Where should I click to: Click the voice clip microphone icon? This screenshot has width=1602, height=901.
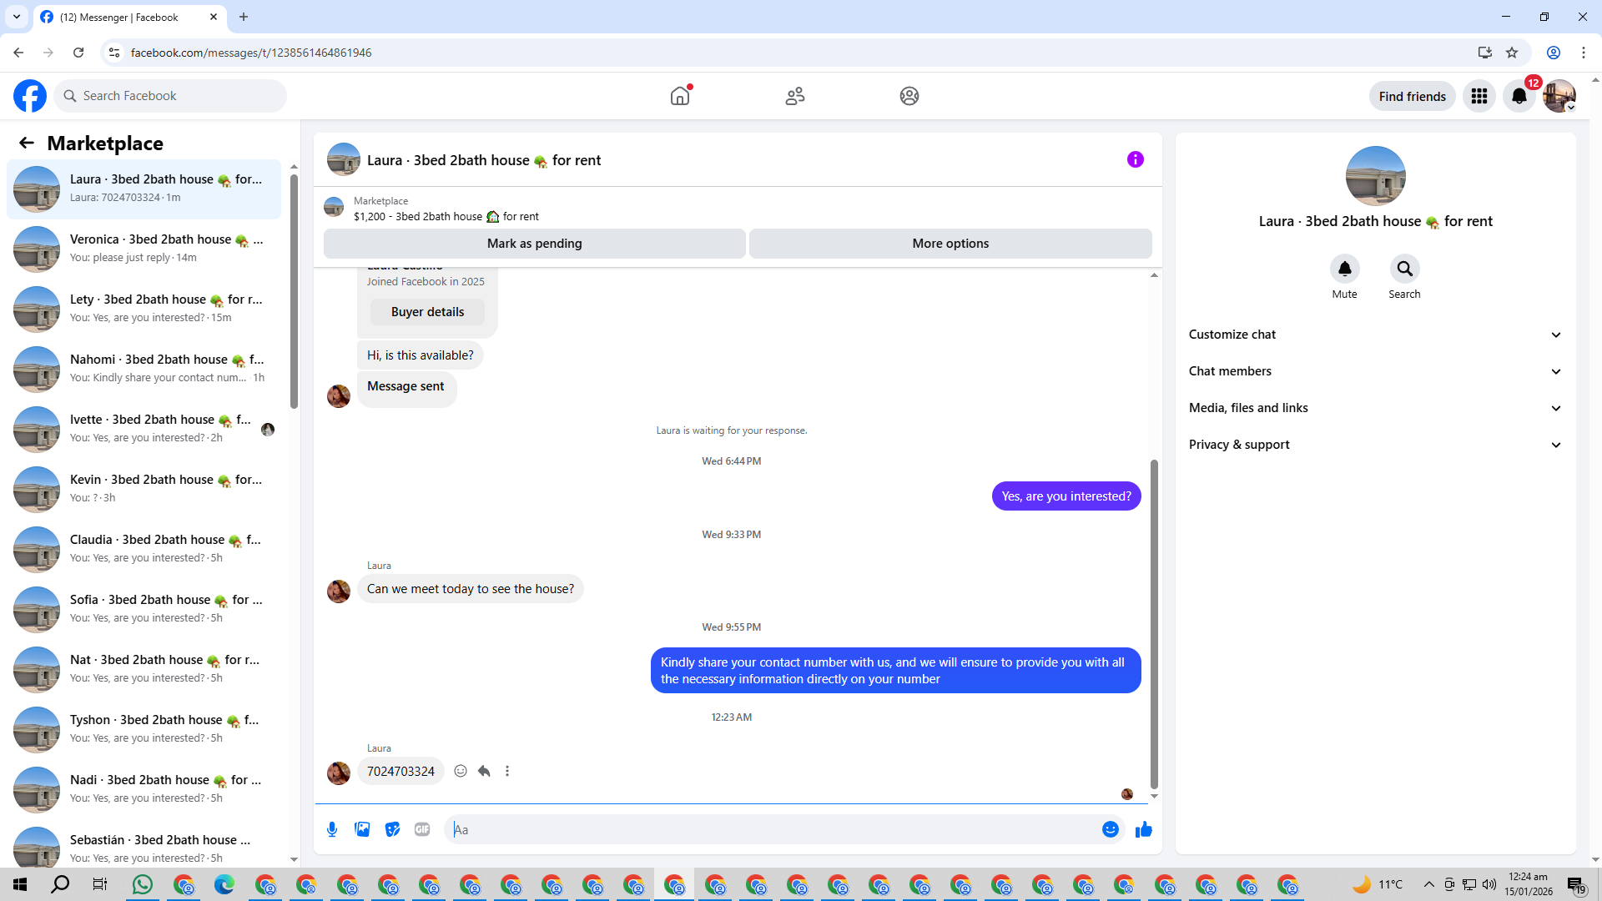tap(332, 829)
